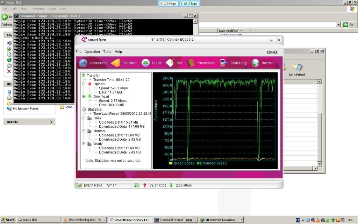This screenshot has width=358, height=224.
Task: Open the Dialer telephone icon
Action: coord(145,63)
